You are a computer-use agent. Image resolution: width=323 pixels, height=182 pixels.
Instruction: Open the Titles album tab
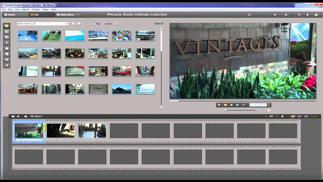coord(7,43)
